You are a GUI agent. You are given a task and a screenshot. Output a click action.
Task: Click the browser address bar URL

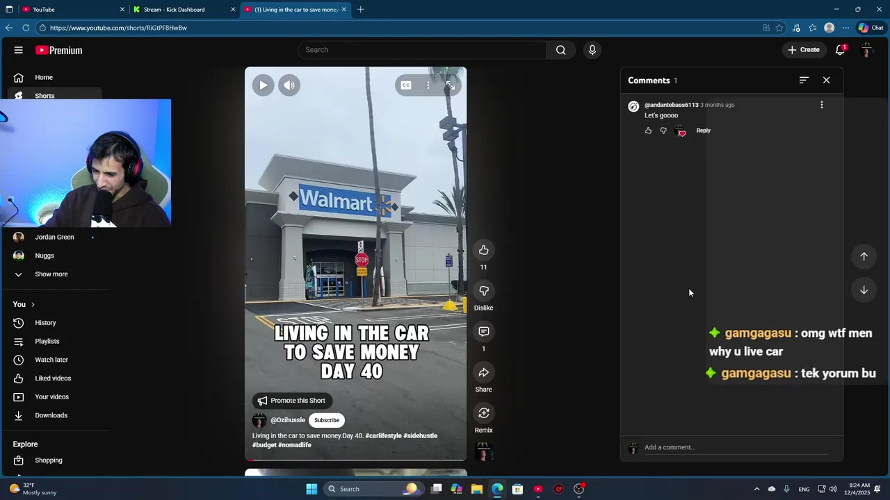118,28
